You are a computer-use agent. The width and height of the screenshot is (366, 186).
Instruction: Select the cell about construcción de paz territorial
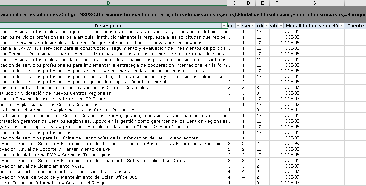click(x=113, y=54)
